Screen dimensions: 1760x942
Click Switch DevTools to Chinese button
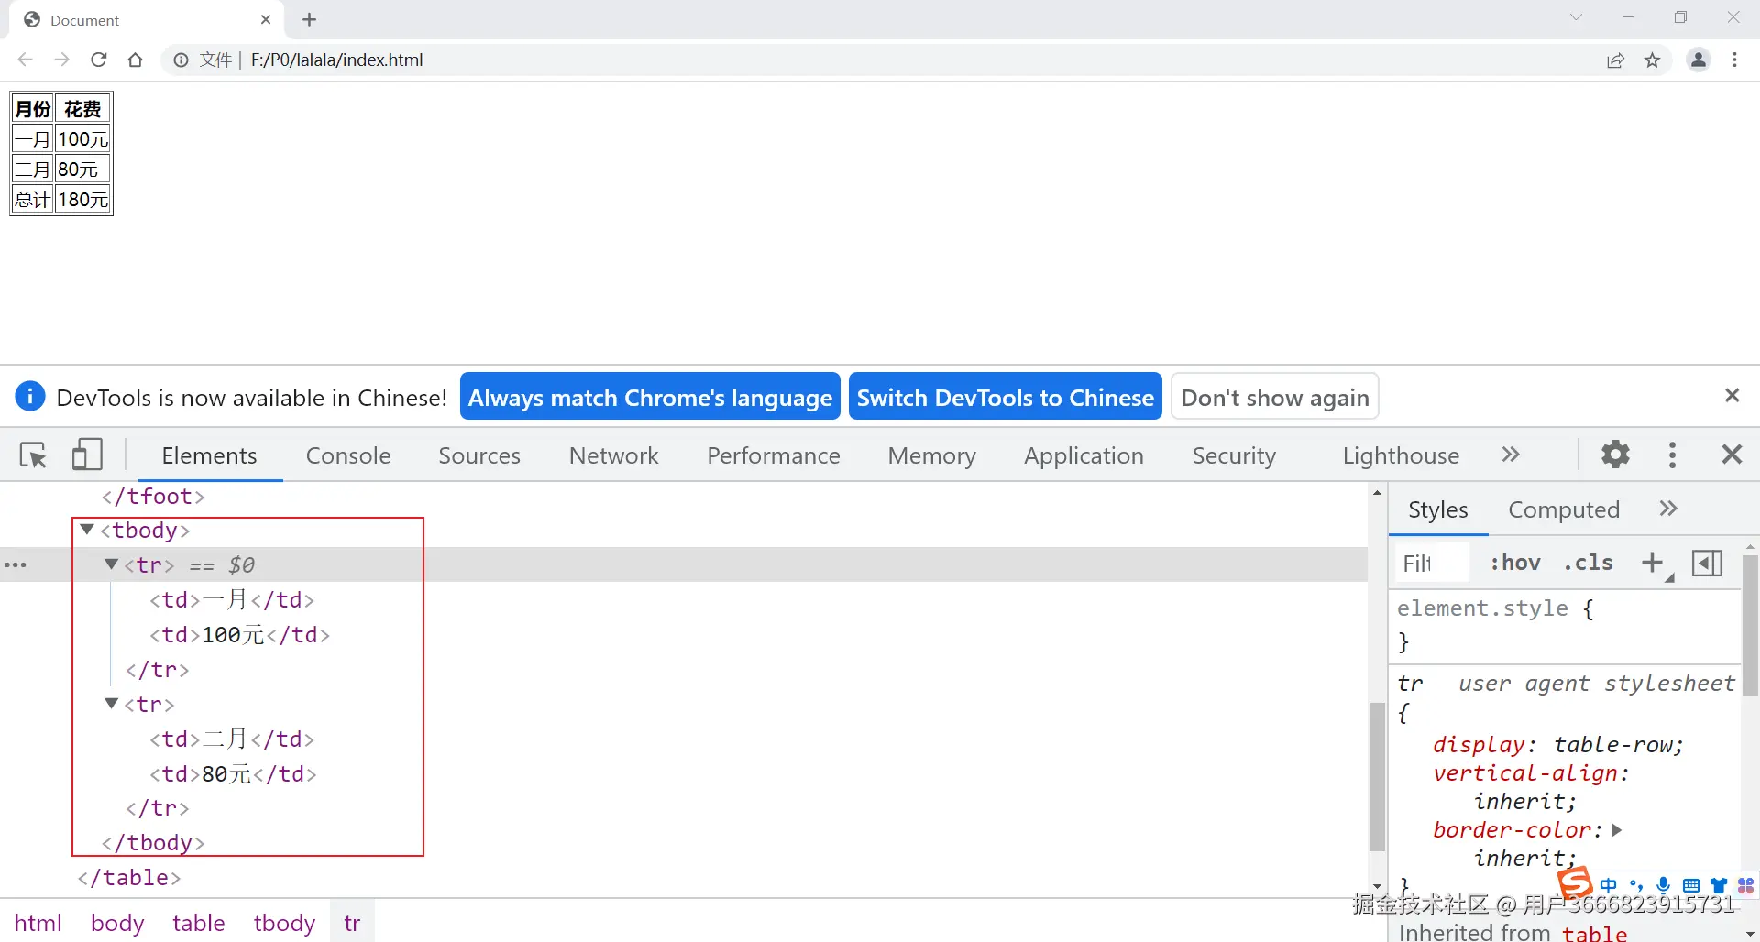pyautogui.click(x=1005, y=397)
